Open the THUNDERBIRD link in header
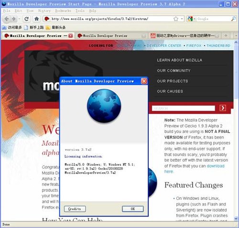The image size is (239, 228). [x=218, y=45]
